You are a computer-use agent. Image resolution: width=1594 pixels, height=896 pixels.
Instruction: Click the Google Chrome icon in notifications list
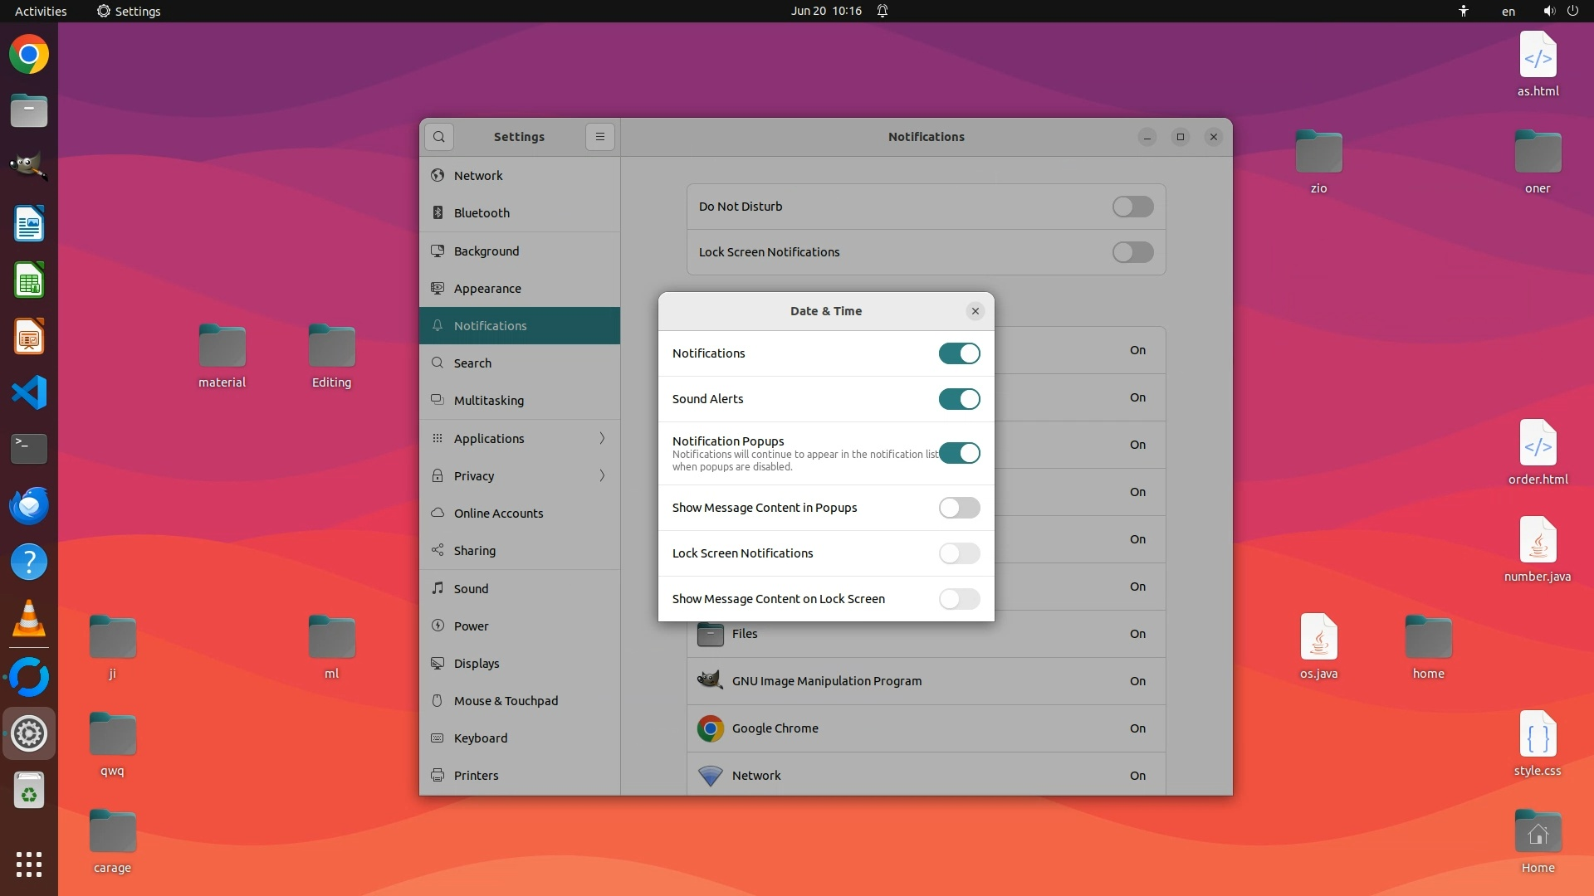pos(710,728)
